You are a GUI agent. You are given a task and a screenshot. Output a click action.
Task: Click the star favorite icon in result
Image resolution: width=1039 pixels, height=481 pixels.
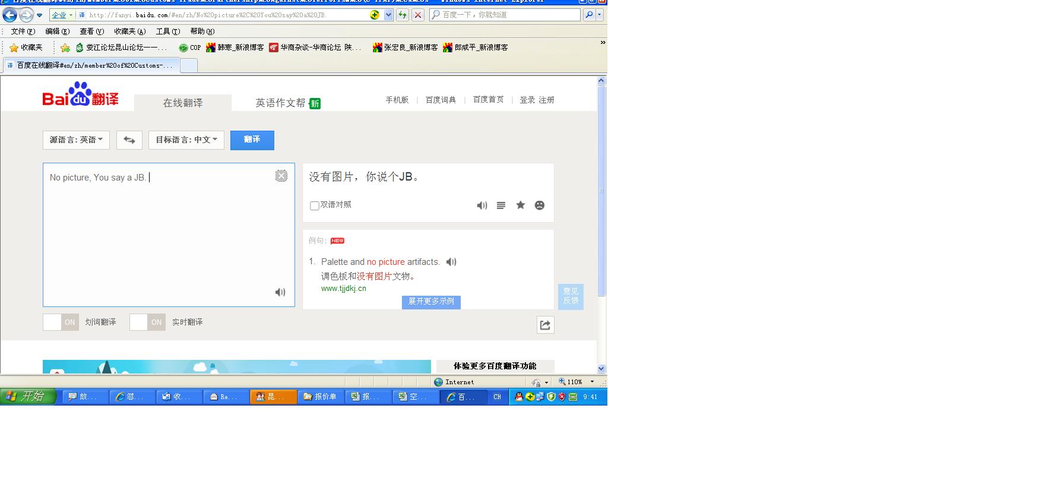click(x=521, y=205)
